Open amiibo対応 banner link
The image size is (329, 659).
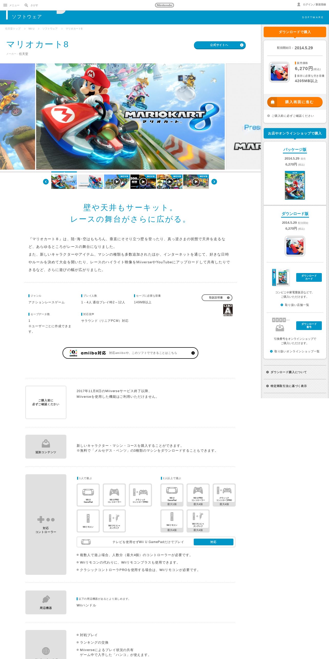pos(130,353)
